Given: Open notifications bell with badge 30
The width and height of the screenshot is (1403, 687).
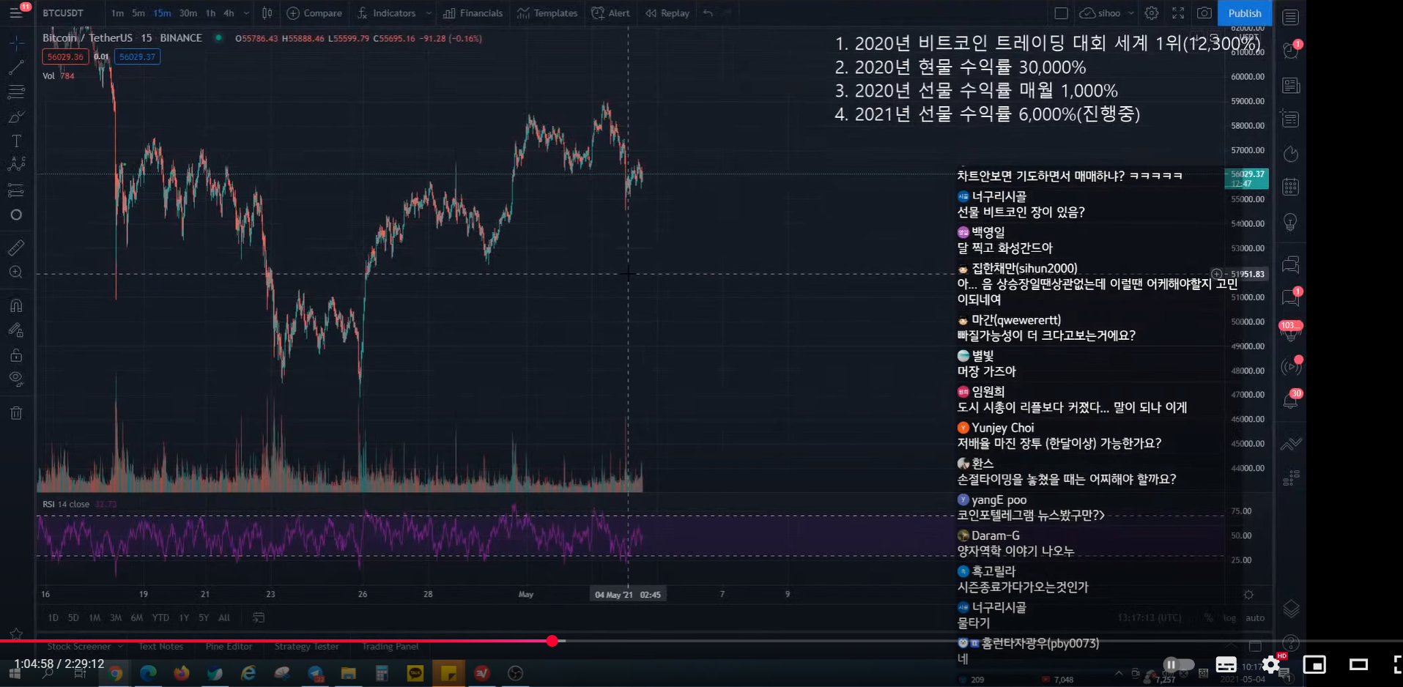Looking at the screenshot, I should 1291,400.
